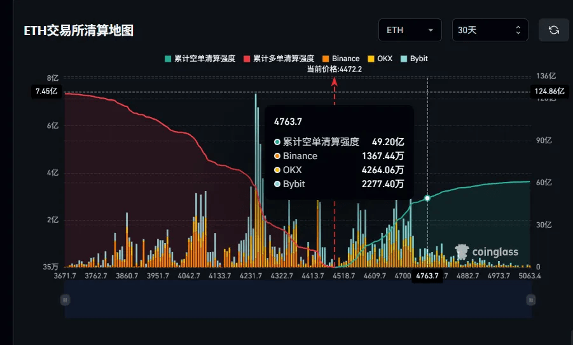Click the x-axis label 5063.4
This screenshot has width=573, height=345.
(530, 276)
